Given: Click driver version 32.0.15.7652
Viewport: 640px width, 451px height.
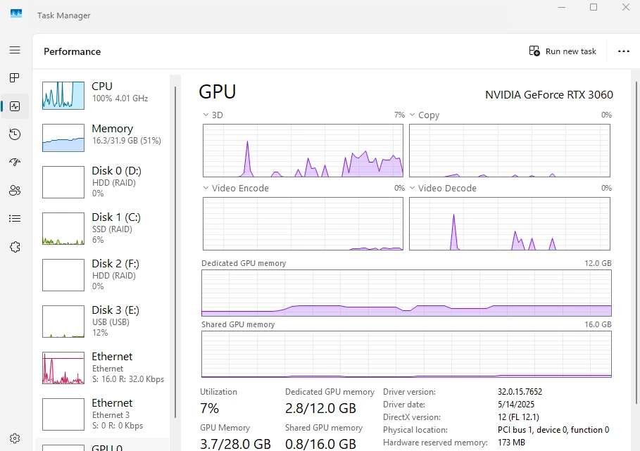Looking at the screenshot, I should click(520, 391).
